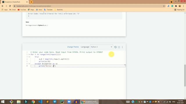Collapse the for loop fold arrow

click(29, 55)
